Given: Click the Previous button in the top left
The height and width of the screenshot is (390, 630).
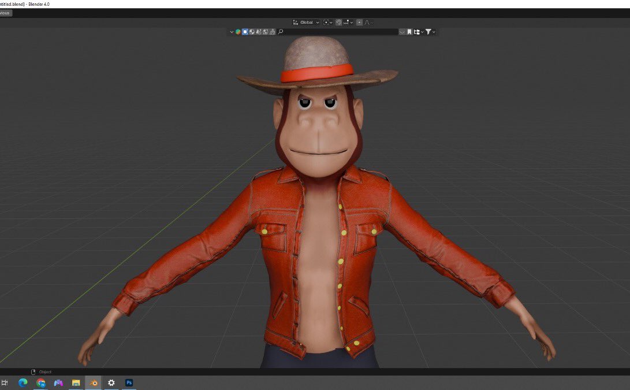Looking at the screenshot, I should coord(5,13).
